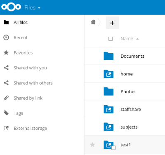Open the Photos folder by name
Screen dimensions: 165x155
(x=128, y=92)
